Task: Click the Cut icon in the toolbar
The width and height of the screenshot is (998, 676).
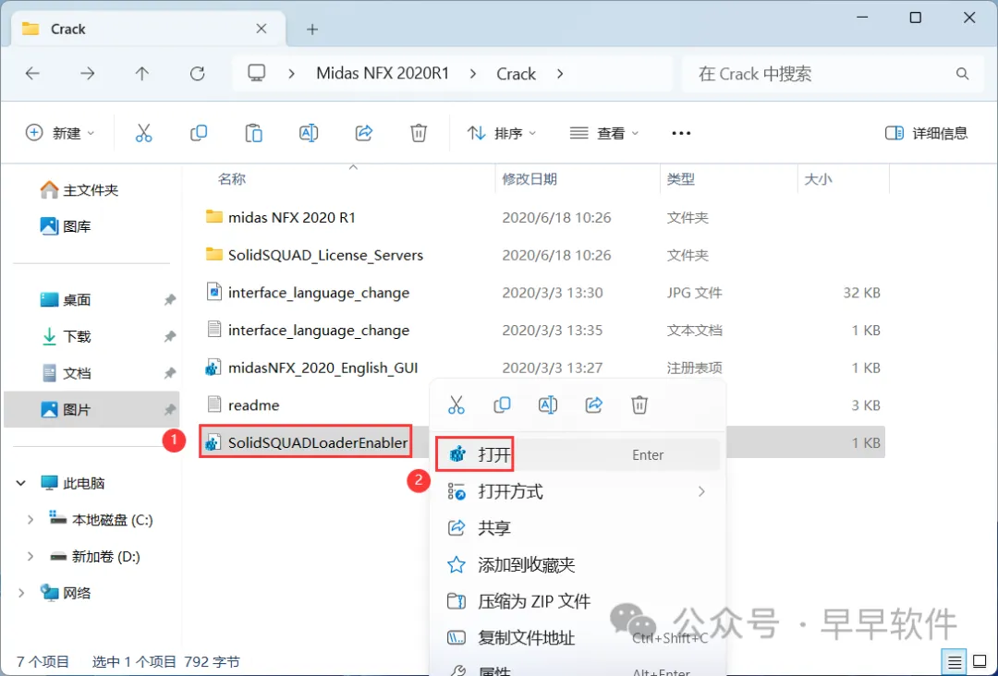Action: [x=144, y=133]
